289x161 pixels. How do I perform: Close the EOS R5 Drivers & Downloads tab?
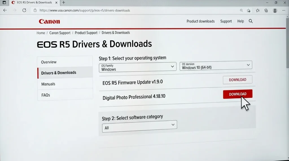pyautogui.click(x=56, y=3)
